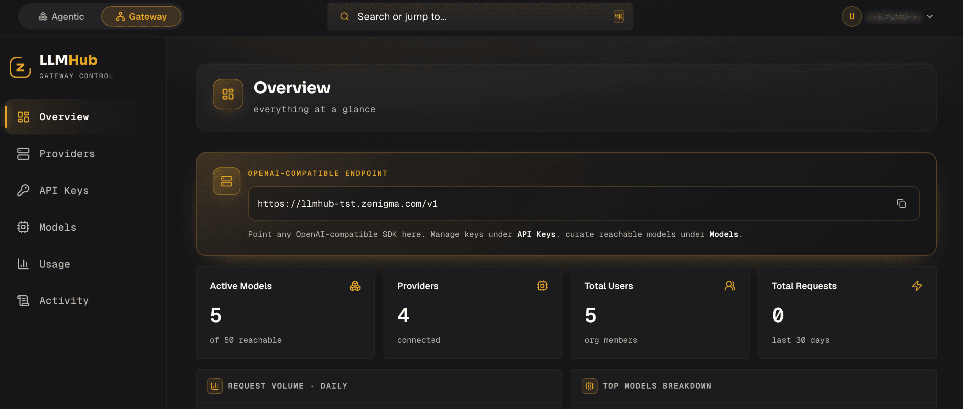This screenshot has height=409, width=963.
Task: Open Overview in the sidebar
Action: click(x=83, y=117)
